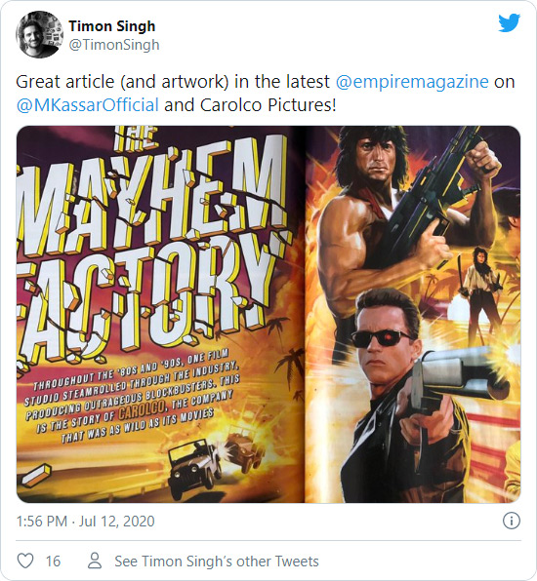Open the @MKassarOfficial mention
Screen dimensions: 537x581
pyautogui.click(x=88, y=105)
